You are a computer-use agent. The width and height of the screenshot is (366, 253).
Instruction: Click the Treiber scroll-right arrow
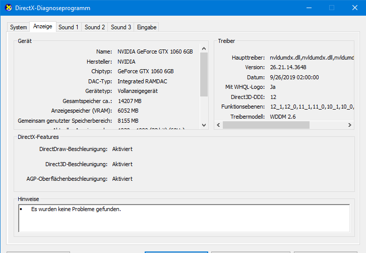click(350, 125)
